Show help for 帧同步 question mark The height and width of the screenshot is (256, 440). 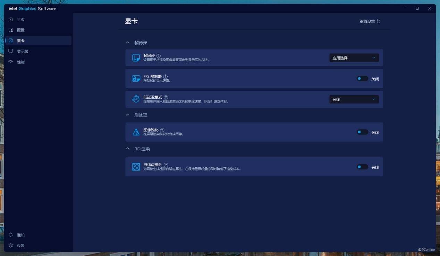pyautogui.click(x=159, y=56)
